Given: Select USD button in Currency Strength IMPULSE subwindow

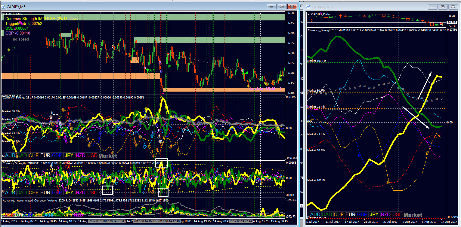Looking at the screenshot, I should [x=92, y=192].
